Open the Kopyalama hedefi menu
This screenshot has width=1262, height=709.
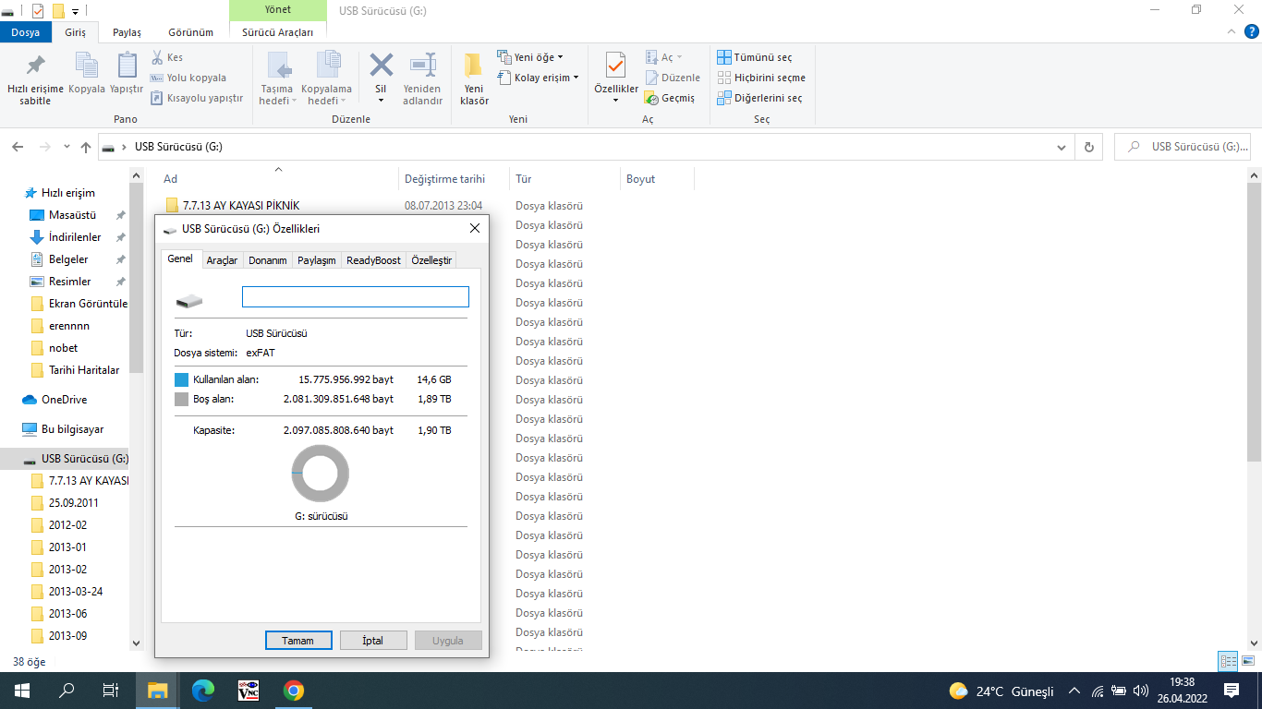point(327,79)
